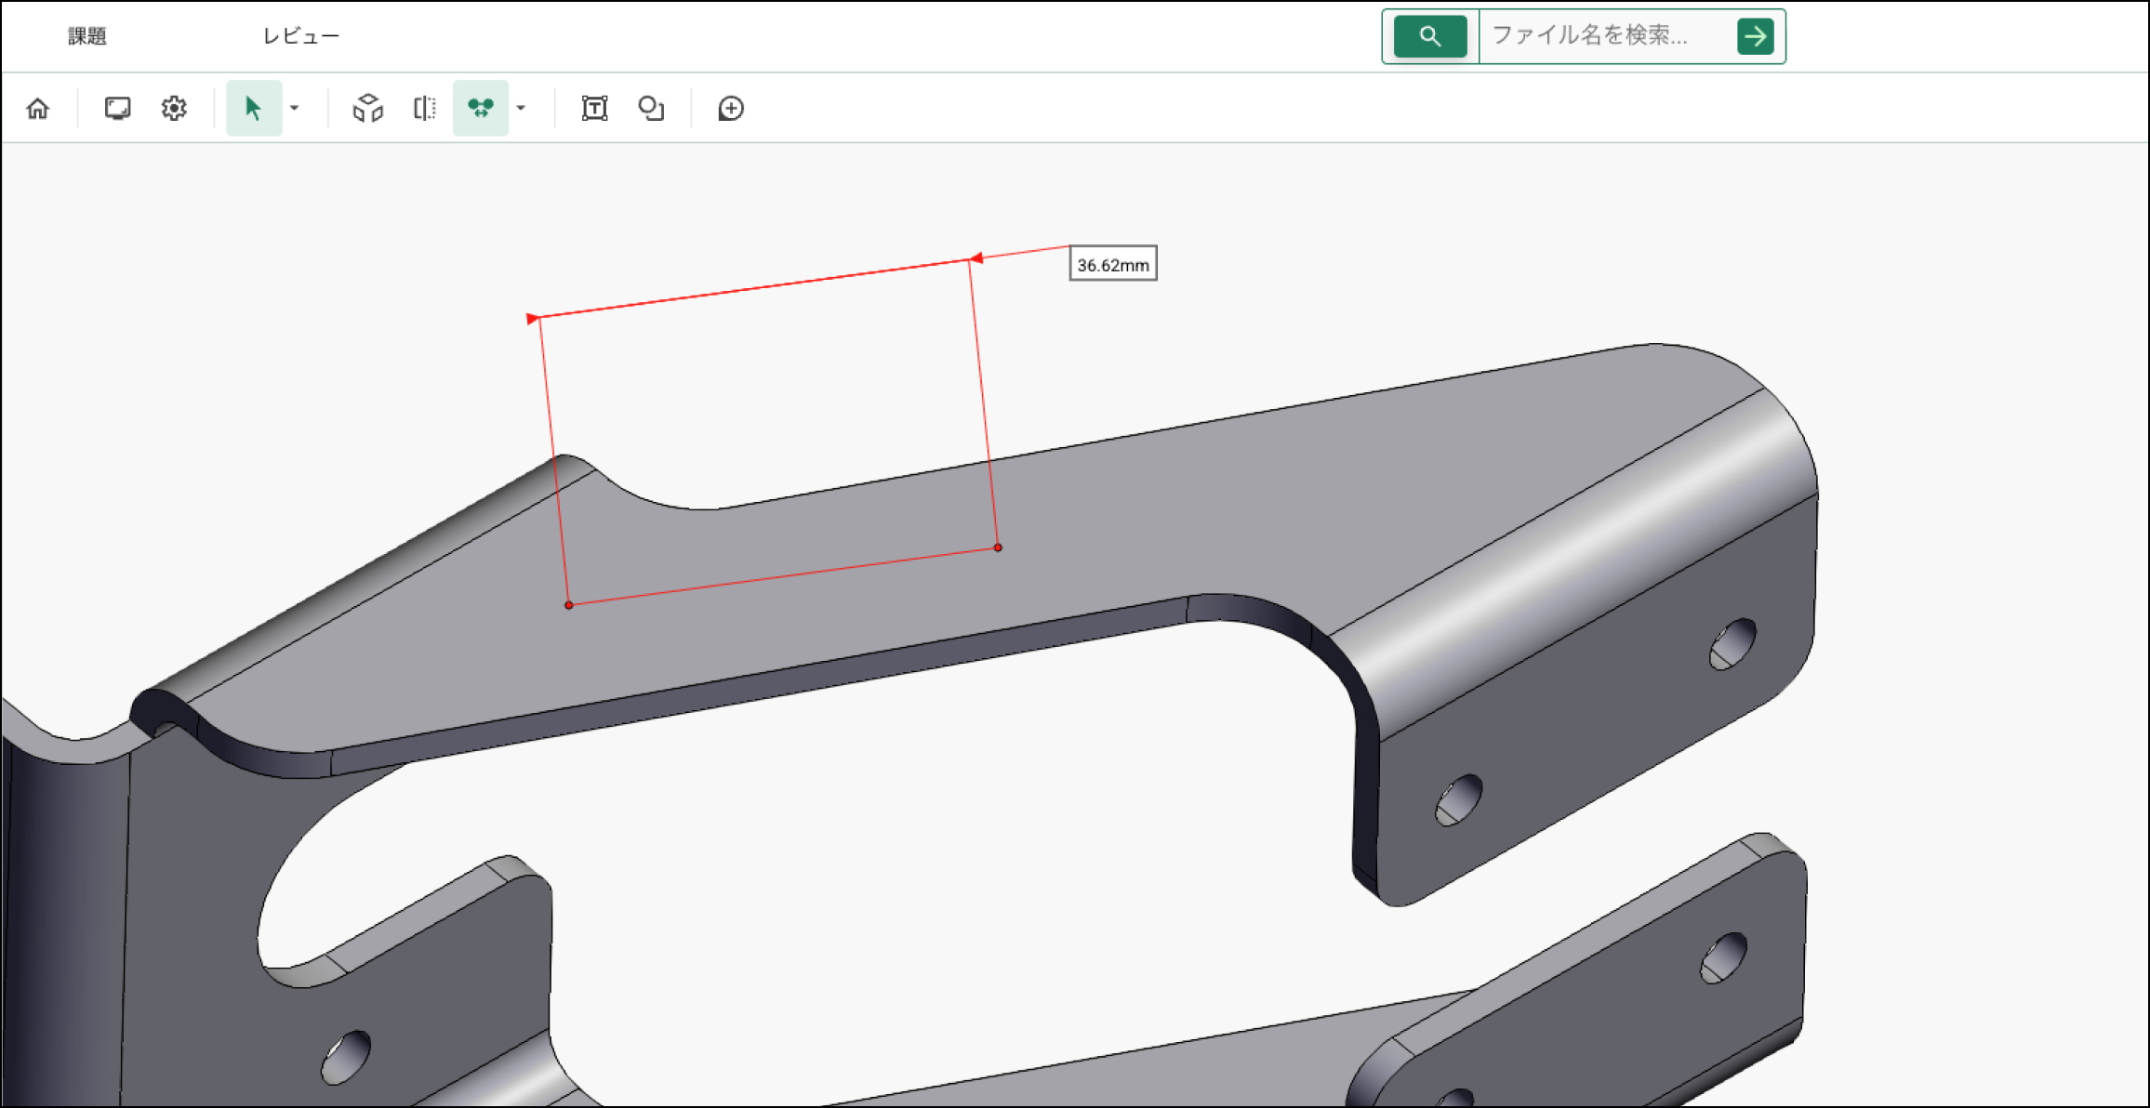Open the 課題 tab
This screenshot has height=1108, width=2150.
click(87, 36)
